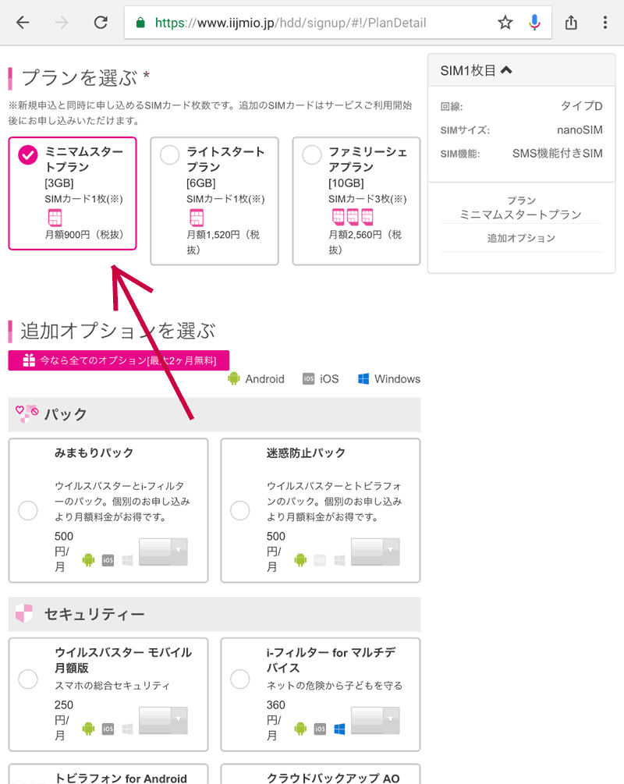The image size is (624, 784).
Task: Activate voice search microphone icon
Action: click(534, 23)
